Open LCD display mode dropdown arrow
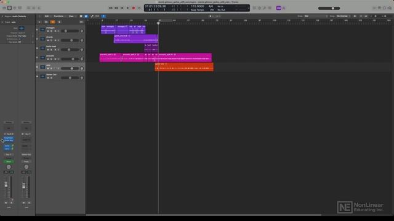Viewport: 394px width, 221px height. 248,8
